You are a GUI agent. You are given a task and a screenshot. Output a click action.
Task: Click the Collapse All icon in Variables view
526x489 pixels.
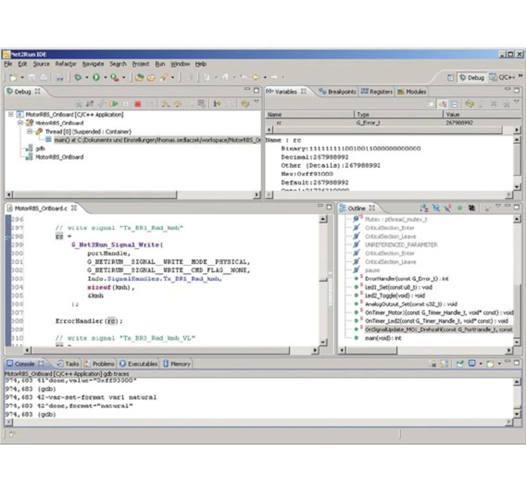point(454,104)
